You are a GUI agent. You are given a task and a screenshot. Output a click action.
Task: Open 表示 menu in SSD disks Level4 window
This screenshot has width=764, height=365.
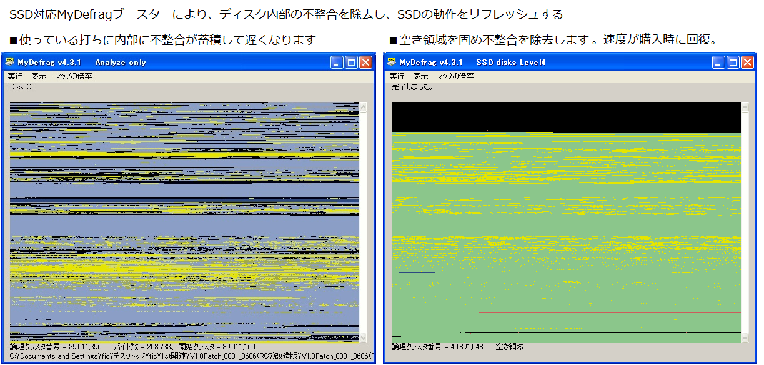(420, 76)
